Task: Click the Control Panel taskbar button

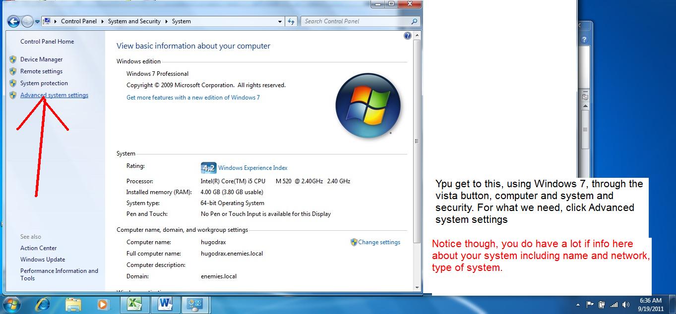Action: tap(196, 305)
